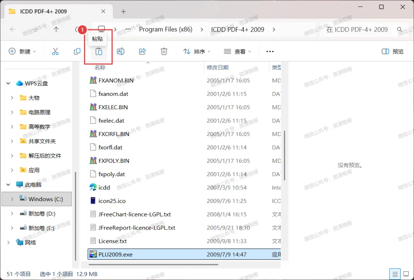Click the Paste clipboard icon
The image size is (414, 280).
tap(99, 51)
